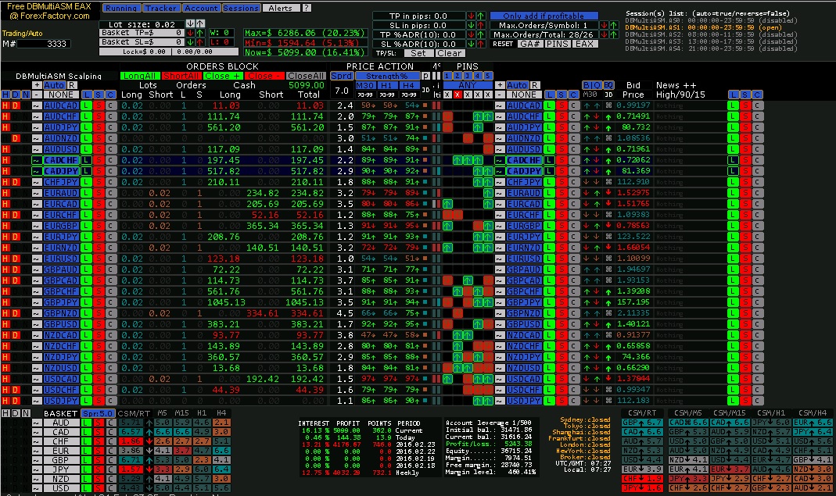This screenshot has width=836, height=496.
Task: Decrease lot size with the down arrow
Action: 190,24
